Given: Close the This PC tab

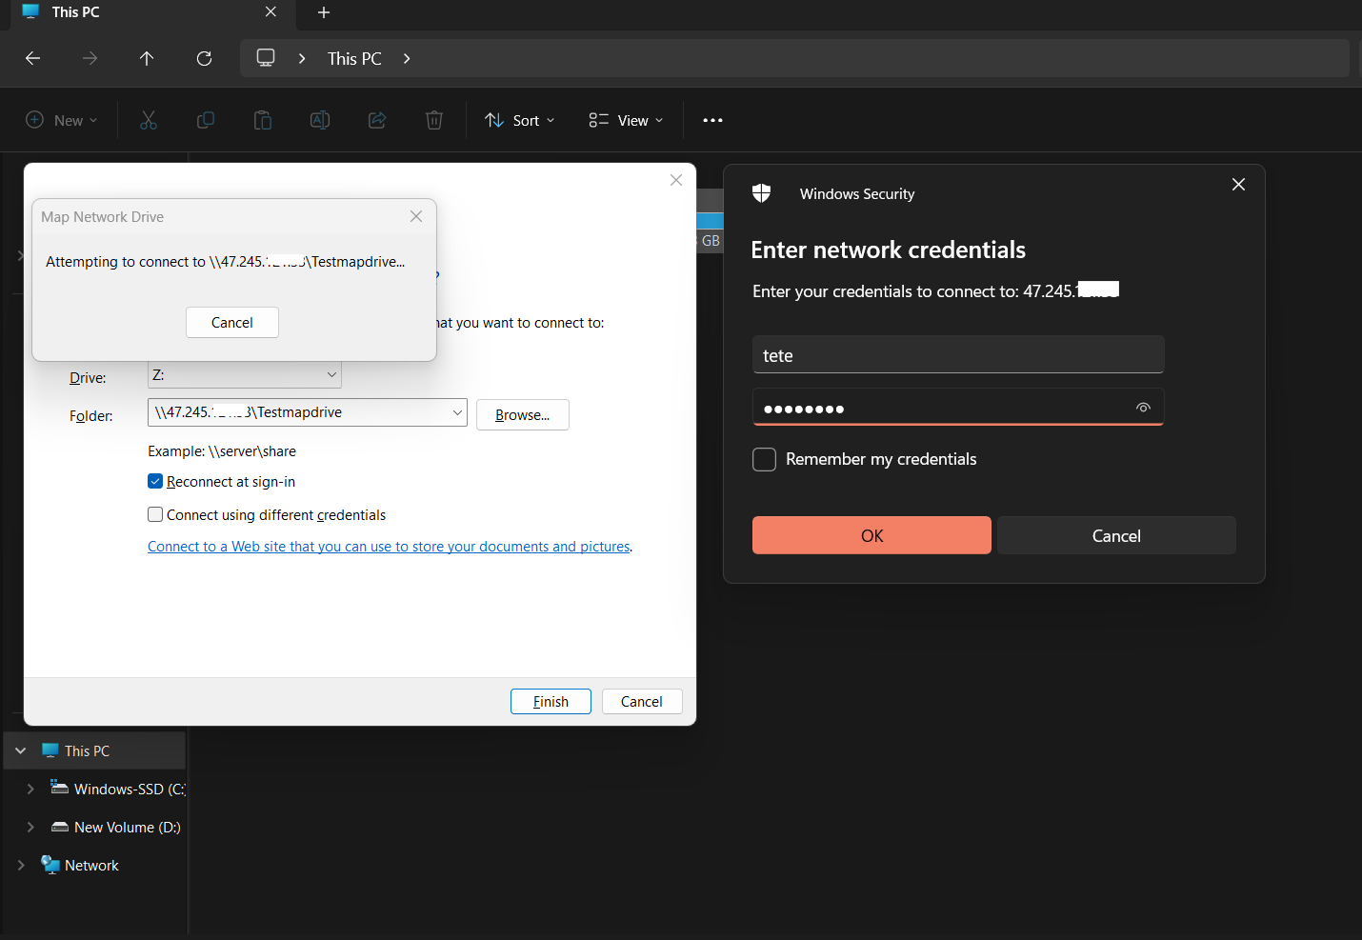Looking at the screenshot, I should coord(271,12).
